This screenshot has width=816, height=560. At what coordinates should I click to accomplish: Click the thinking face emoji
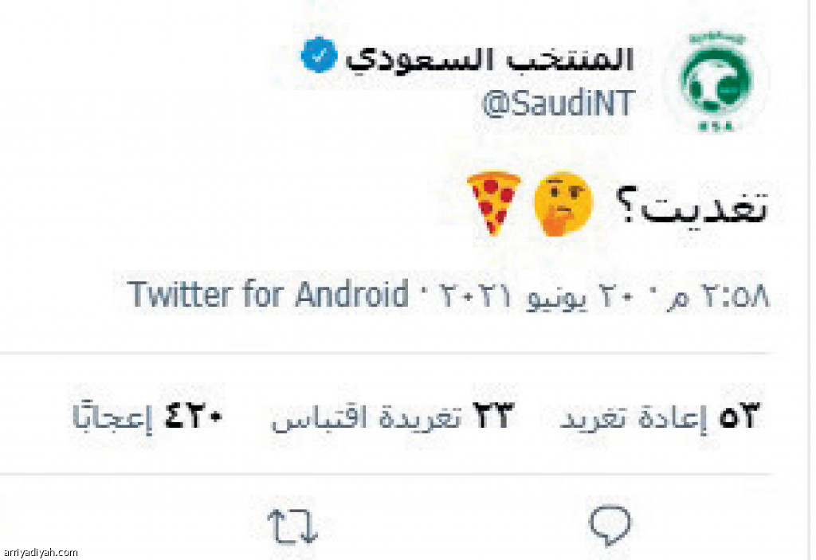563,203
